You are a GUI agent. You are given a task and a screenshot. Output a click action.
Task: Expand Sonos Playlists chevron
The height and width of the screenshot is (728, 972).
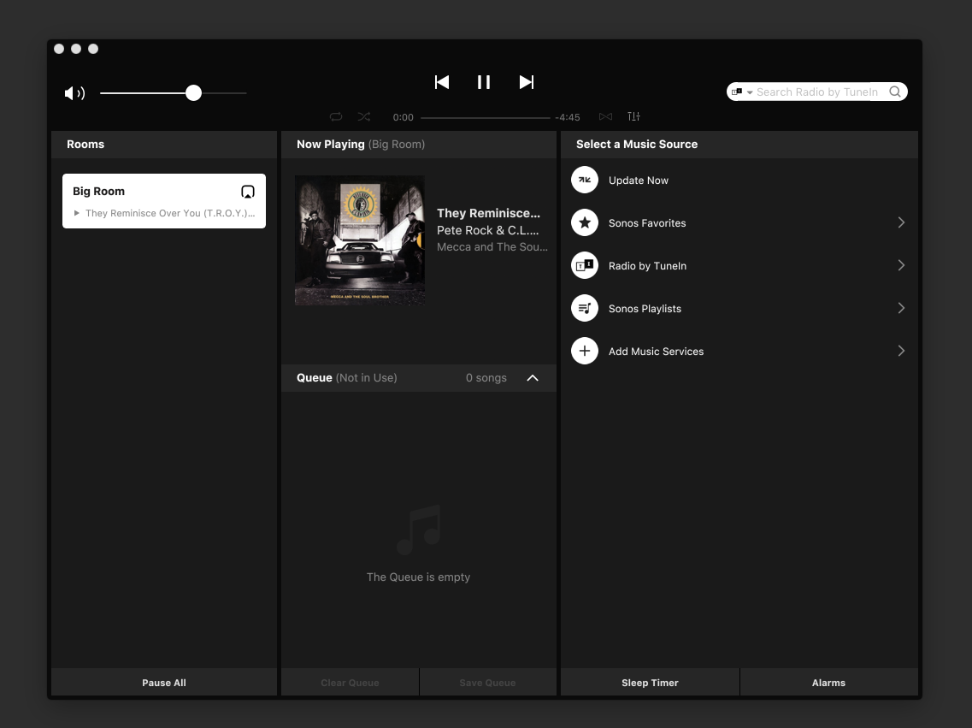click(x=901, y=308)
